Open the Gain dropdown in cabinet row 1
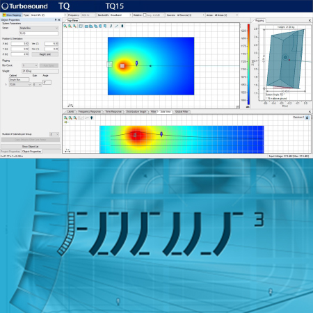This screenshot has height=313, width=313. coord(37,85)
